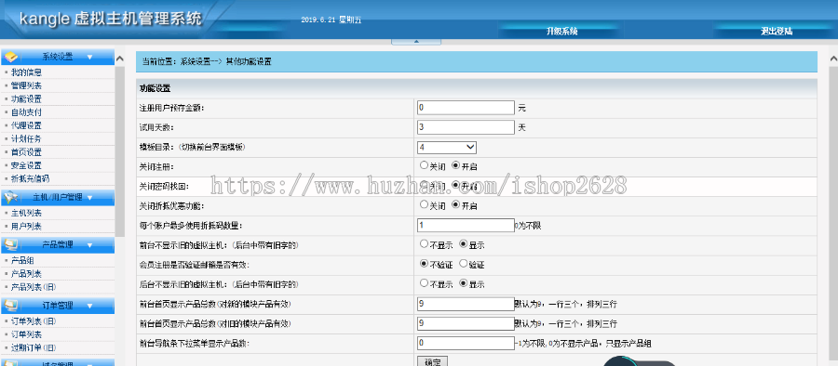Click main page scrollbar up arrow

(832, 58)
